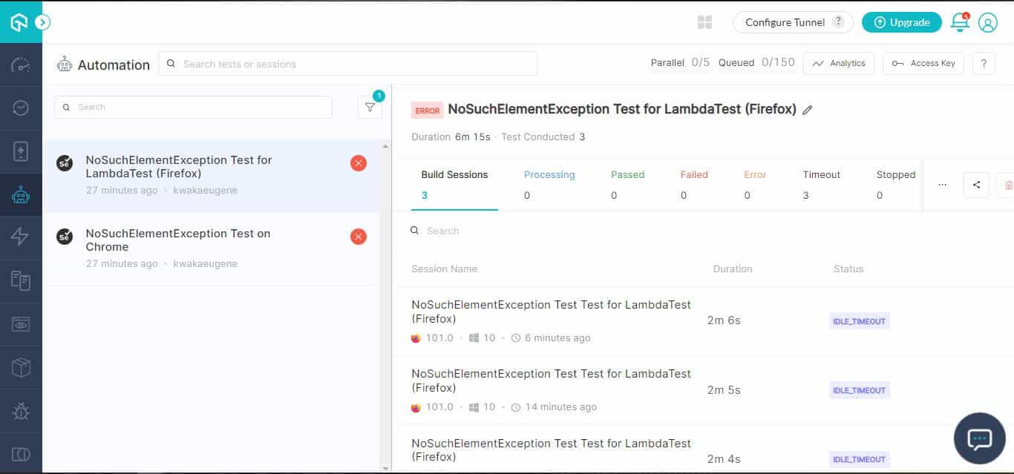1014x474 pixels.
Task: Switch to the Passed tab
Action: click(627, 174)
